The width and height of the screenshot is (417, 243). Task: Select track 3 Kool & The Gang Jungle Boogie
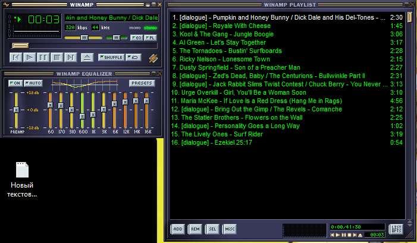coord(287,34)
